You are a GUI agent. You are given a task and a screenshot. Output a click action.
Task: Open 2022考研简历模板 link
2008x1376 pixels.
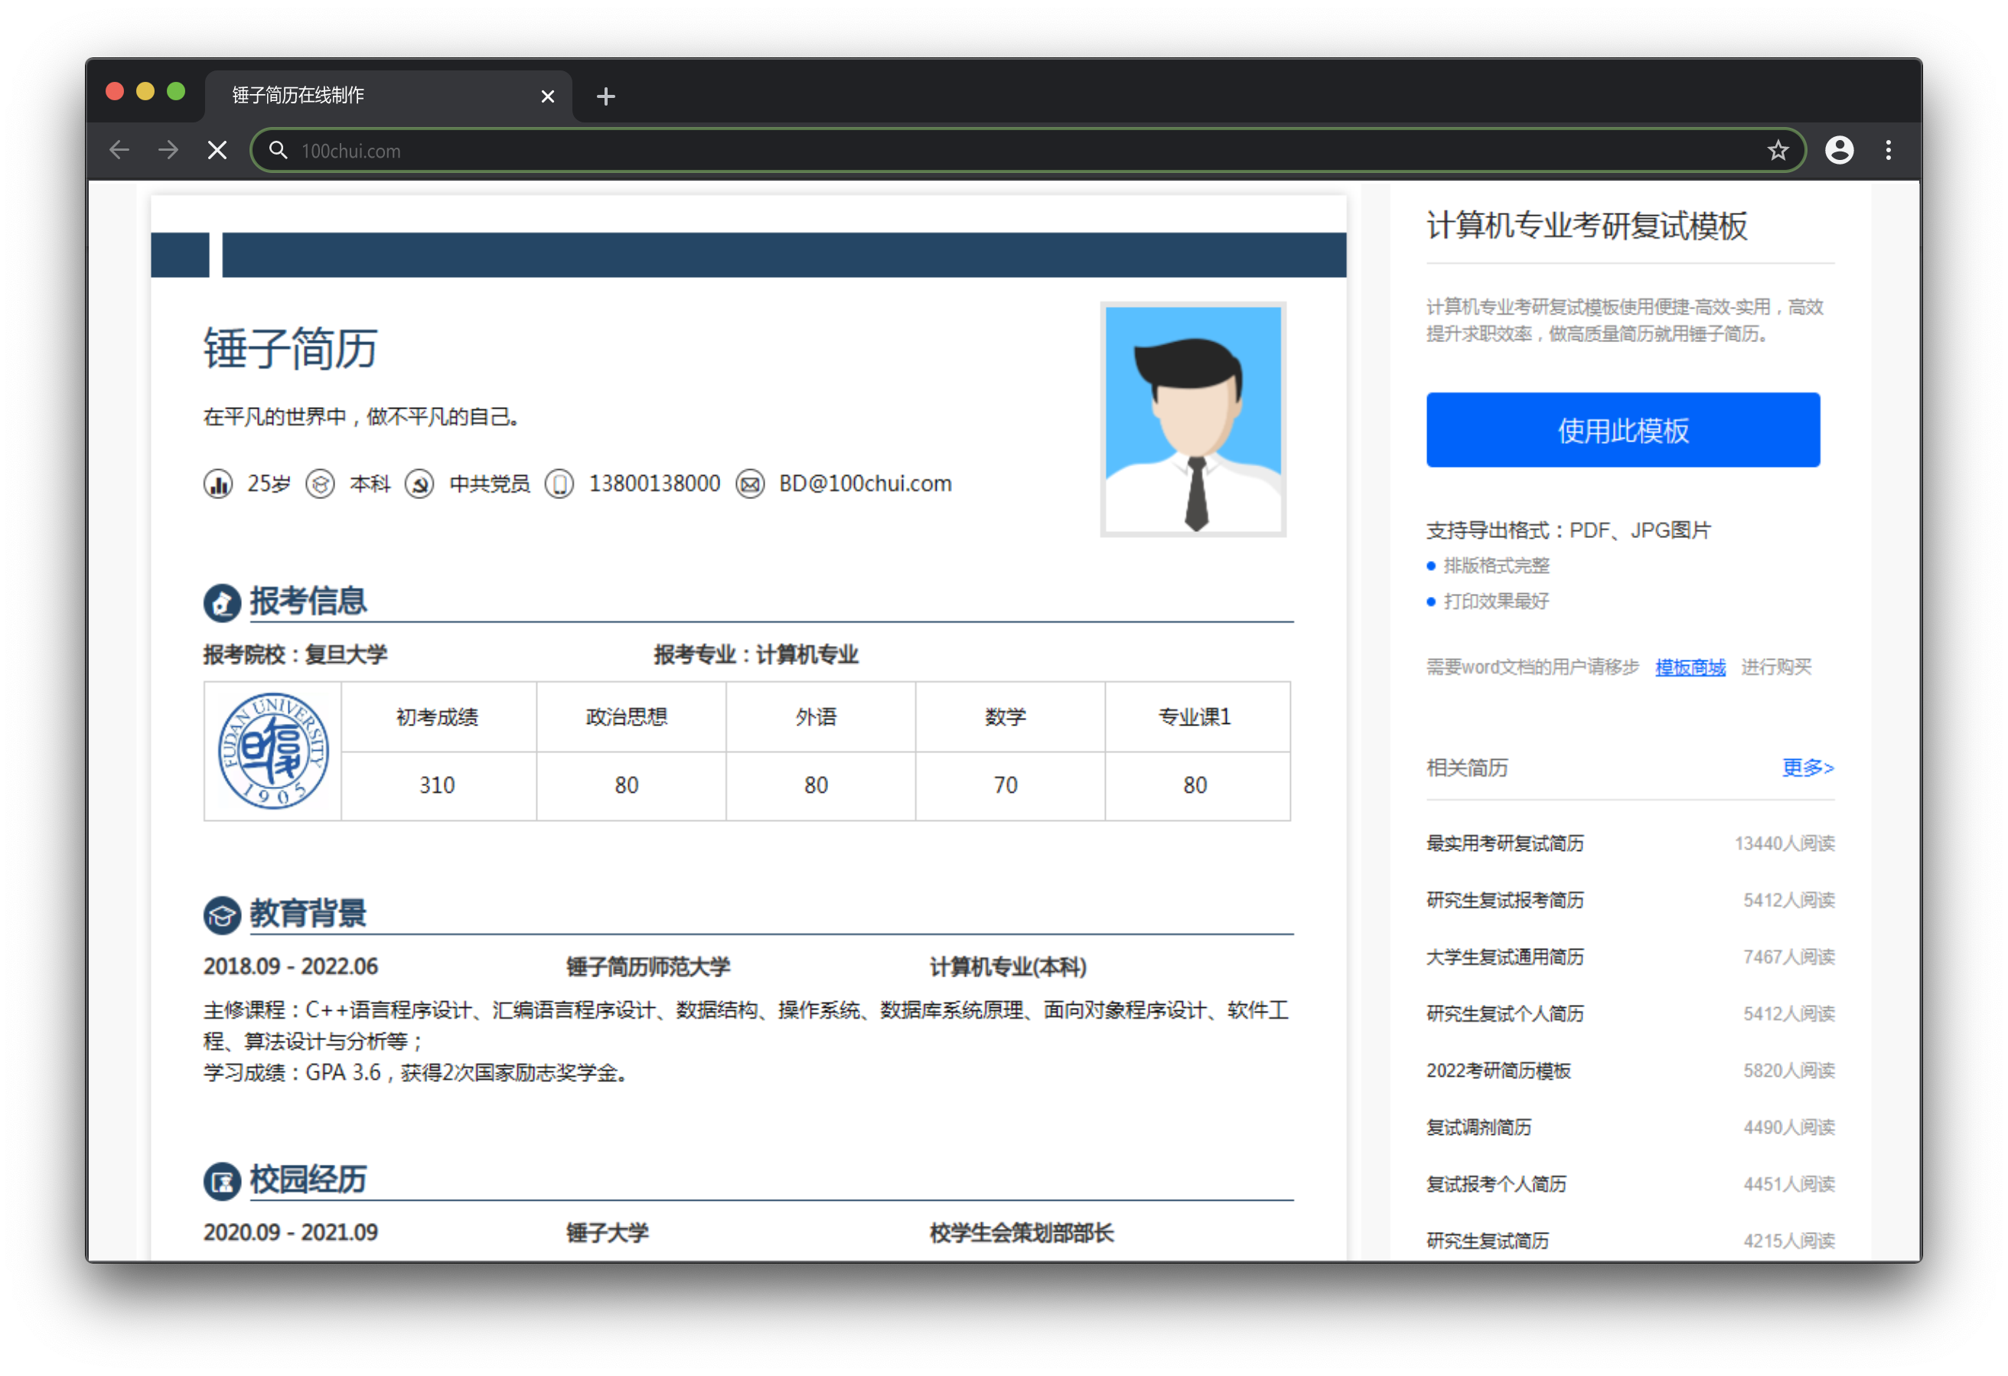click(1498, 1071)
